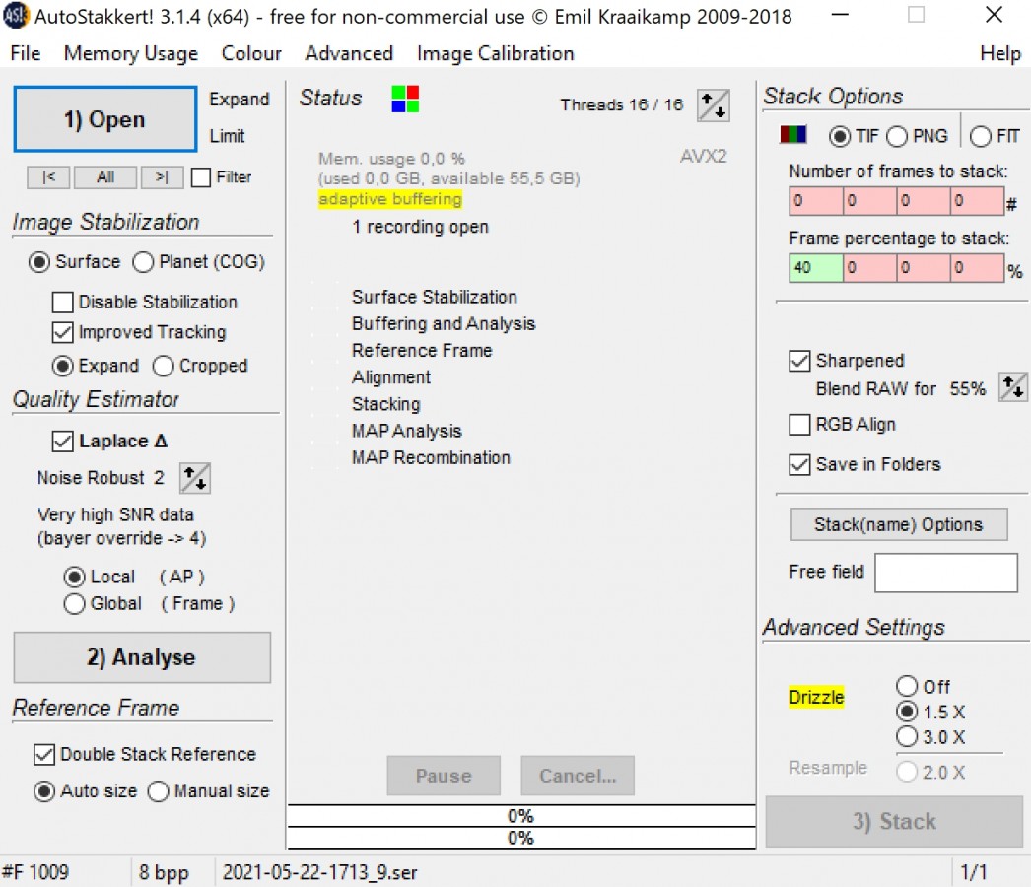This screenshot has width=1031, height=887.
Task: Open the Memory Usage menu
Action: click(x=130, y=53)
